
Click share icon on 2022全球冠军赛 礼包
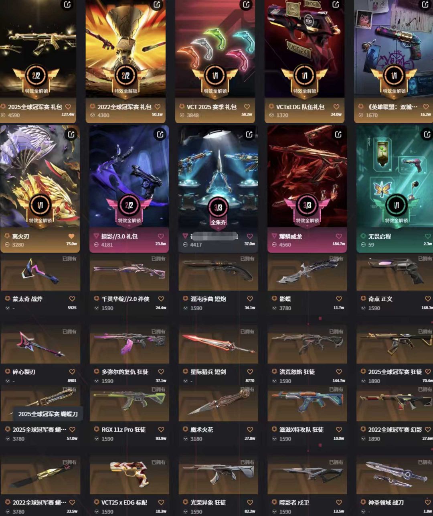coord(157,4)
